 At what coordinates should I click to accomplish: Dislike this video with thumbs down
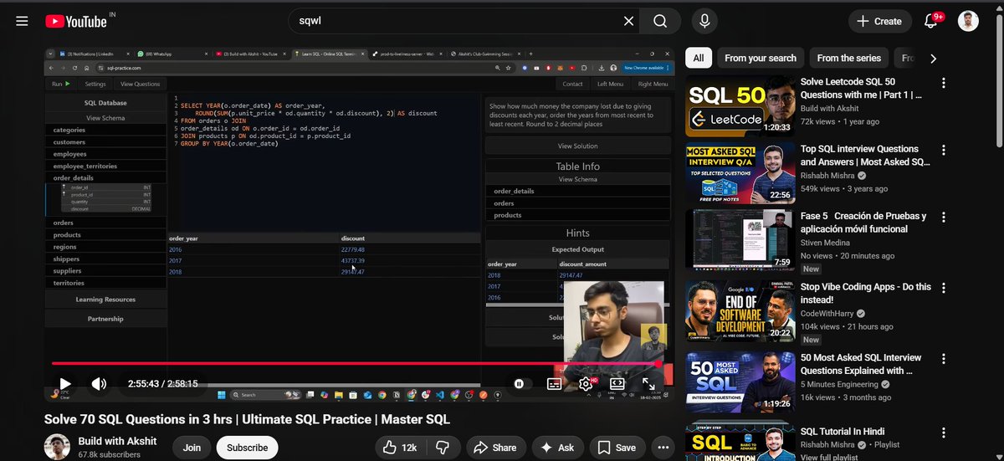(x=443, y=448)
